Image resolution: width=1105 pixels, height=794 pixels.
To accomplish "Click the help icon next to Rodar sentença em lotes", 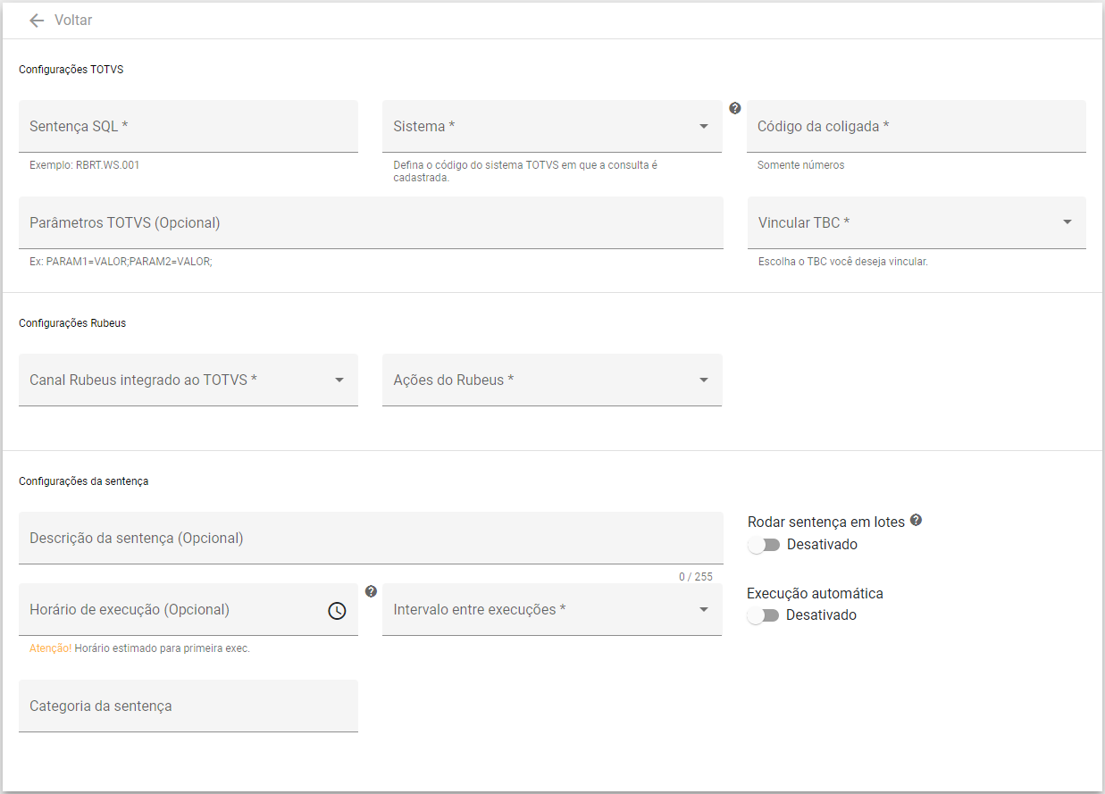I will pyautogui.click(x=916, y=520).
